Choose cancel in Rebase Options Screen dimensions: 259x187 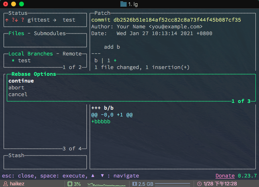(18, 94)
